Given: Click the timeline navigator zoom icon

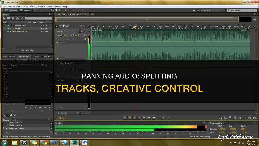Looking at the screenshot, I should pyautogui.click(x=255, y=20).
